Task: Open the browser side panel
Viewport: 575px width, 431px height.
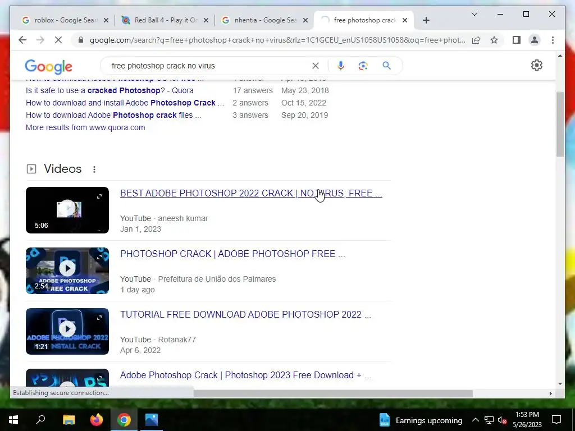Action: click(517, 40)
